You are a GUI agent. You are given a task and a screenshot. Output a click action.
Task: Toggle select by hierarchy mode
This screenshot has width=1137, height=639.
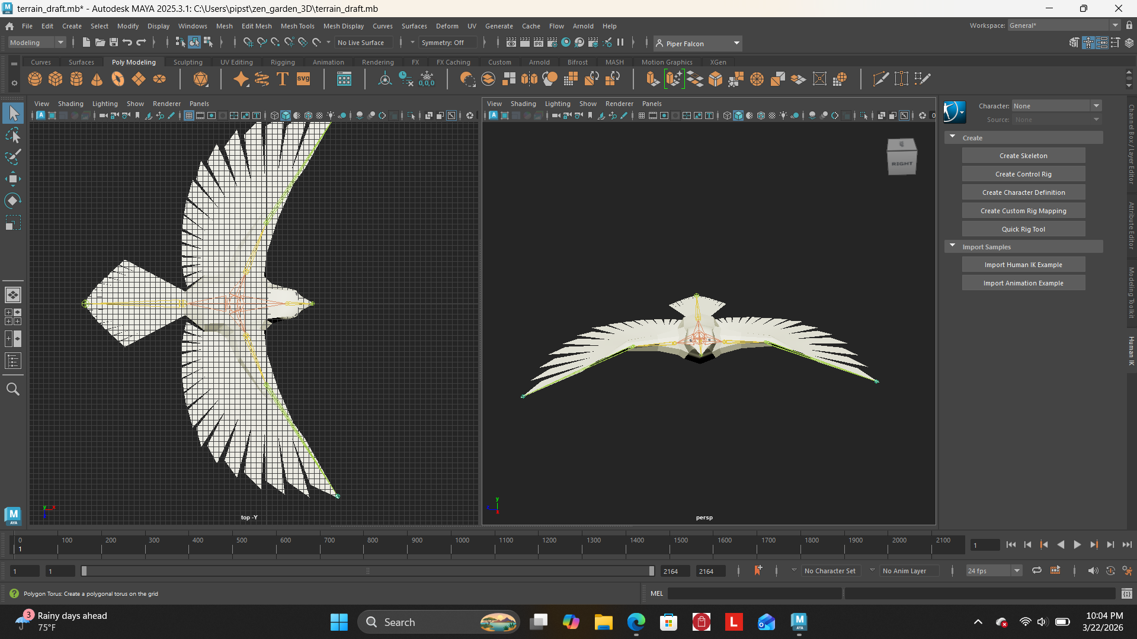click(x=181, y=43)
